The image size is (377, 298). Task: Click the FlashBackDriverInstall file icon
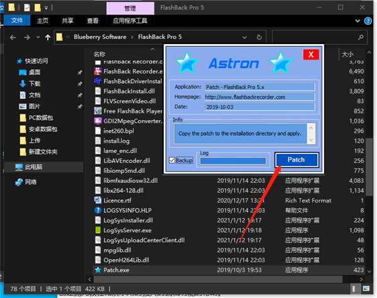pos(97,81)
